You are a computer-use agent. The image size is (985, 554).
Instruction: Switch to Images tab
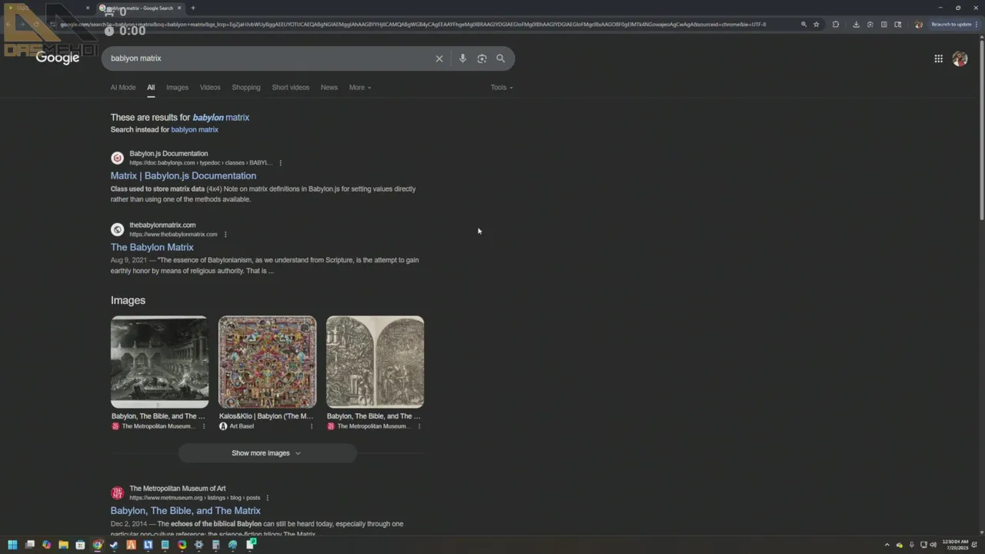177,88
